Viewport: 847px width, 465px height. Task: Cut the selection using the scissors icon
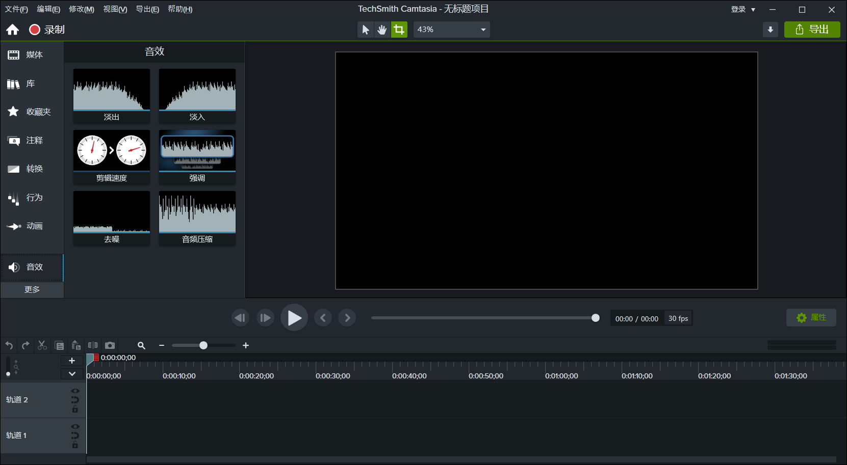[x=42, y=345]
